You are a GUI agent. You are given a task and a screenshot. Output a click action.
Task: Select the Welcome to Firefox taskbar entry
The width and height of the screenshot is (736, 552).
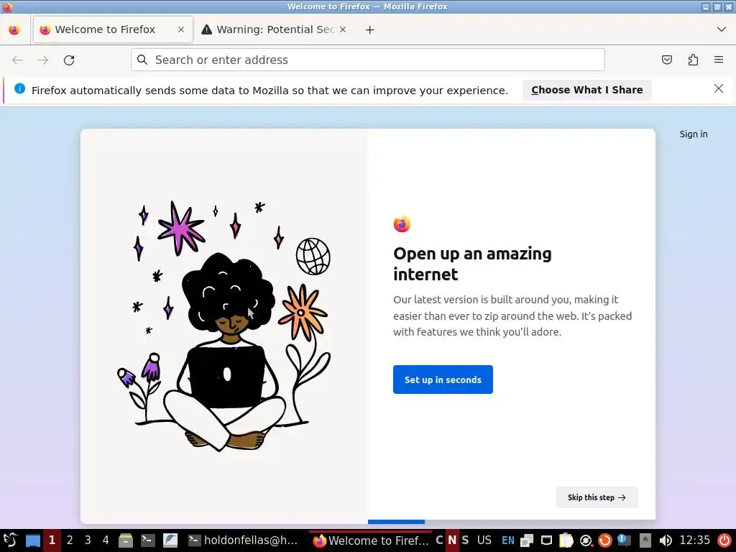coord(371,540)
